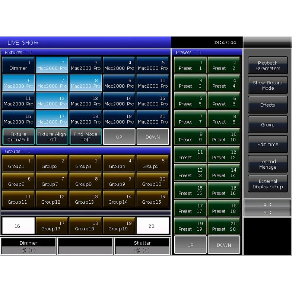Switch to Show Record Mode
Image resolution: width=292 pixels, height=292 pixels.
[268, 85]
